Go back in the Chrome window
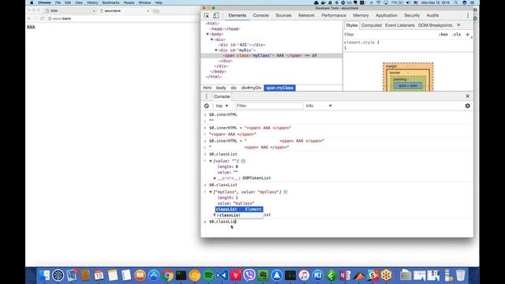This screenshot has height=284, width=505. pos(29,19)
